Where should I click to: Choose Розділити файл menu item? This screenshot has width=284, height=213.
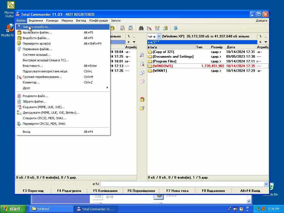pos(63,96)
